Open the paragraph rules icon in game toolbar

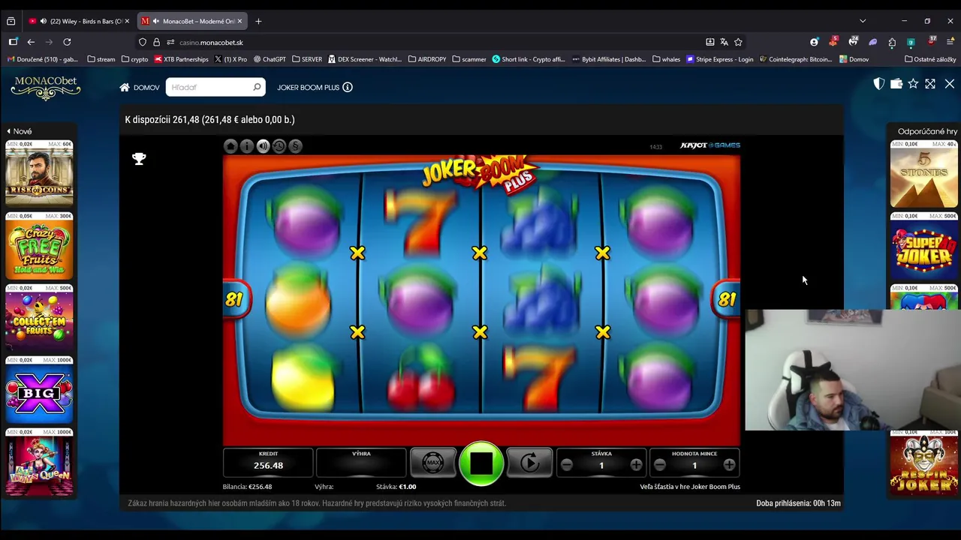pos(296,146)
